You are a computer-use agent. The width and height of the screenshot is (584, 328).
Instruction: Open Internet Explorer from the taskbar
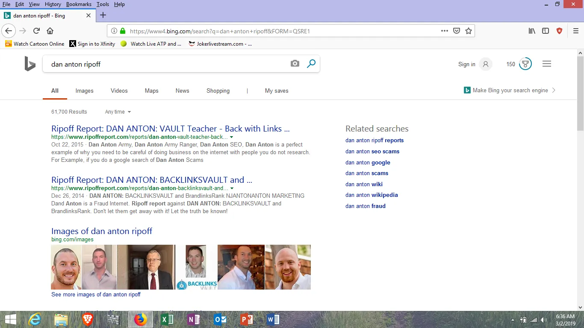pyautogui.click(x=35, y=319)
